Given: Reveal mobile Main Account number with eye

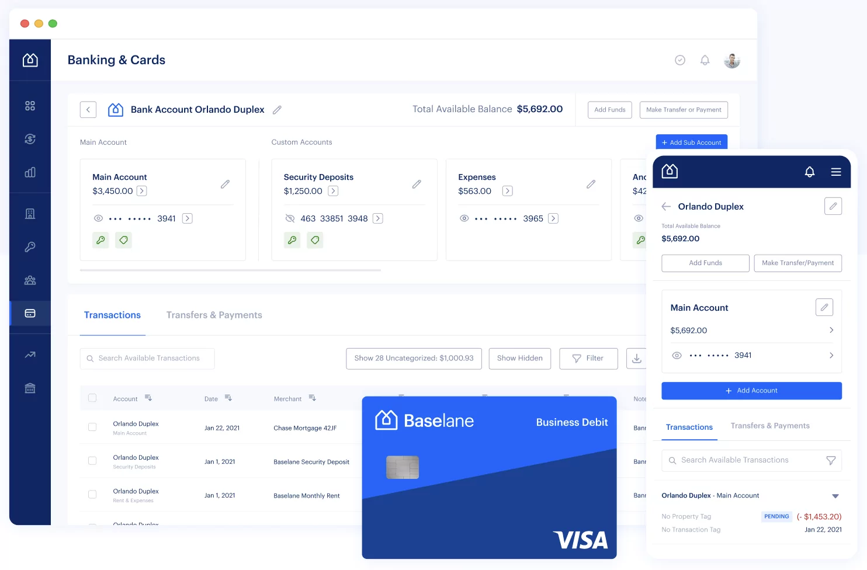Looking at the screenshot, I should pos(677,355).
